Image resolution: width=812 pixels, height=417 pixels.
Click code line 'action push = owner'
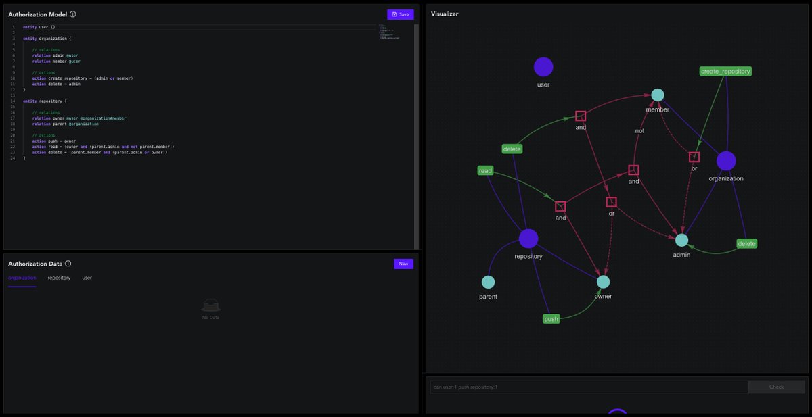54,141
